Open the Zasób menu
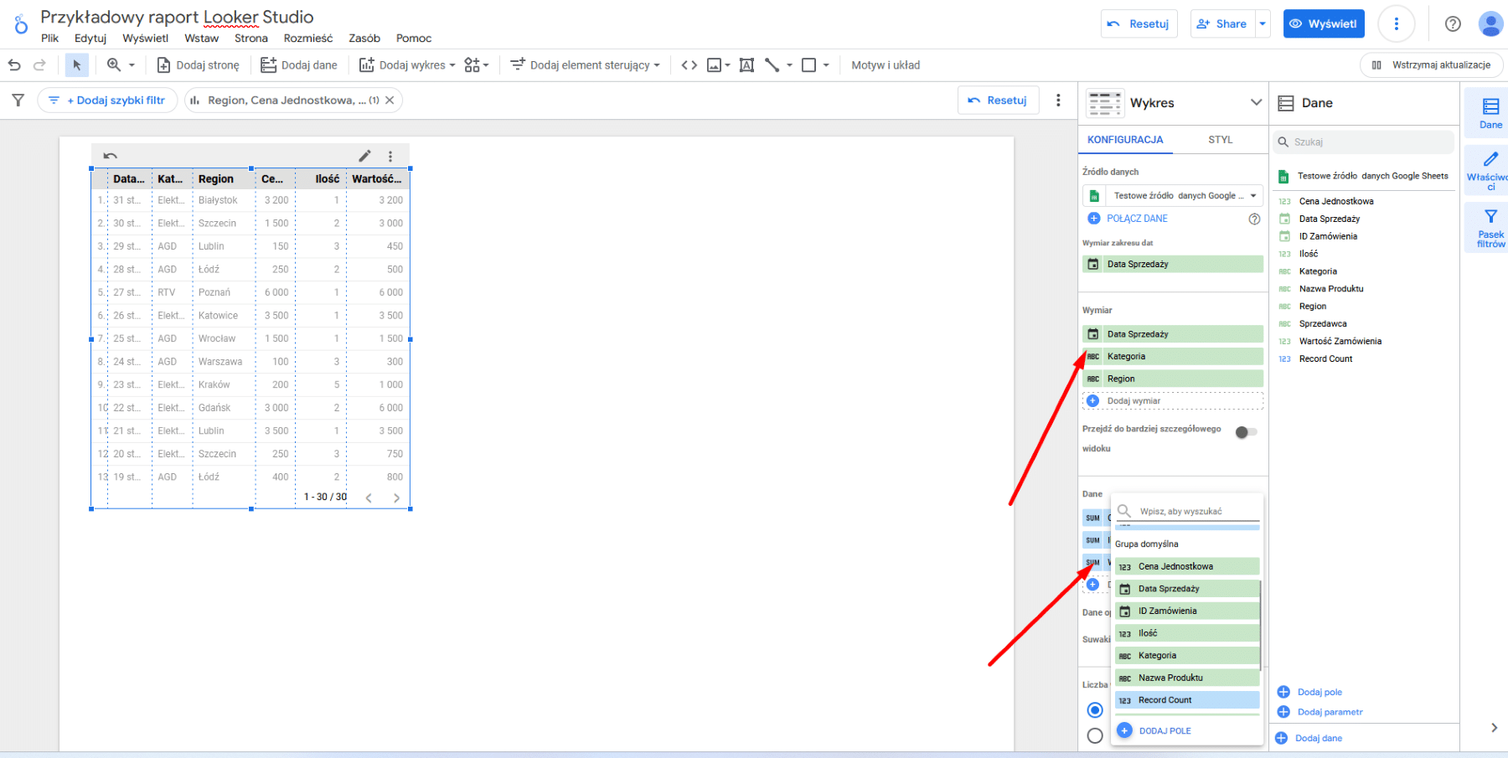 (x=364, y=38)
